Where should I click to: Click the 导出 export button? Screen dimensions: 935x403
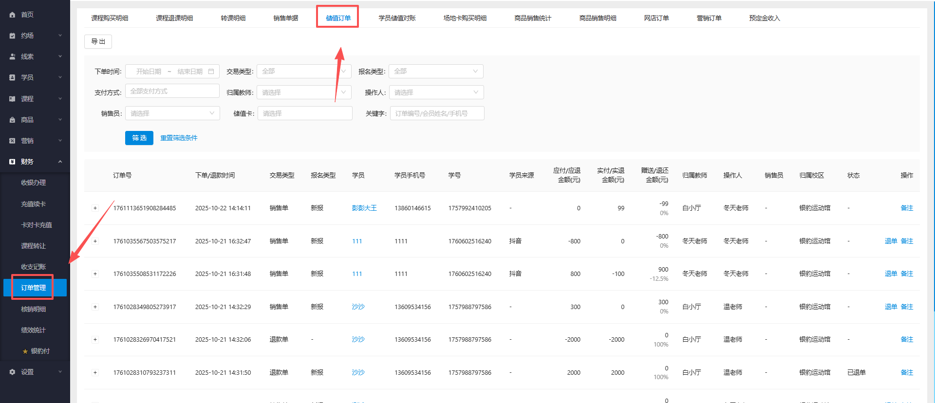click(98, 41)
